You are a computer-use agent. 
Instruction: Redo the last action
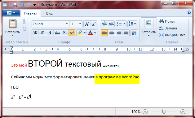(x=29, y=5)
